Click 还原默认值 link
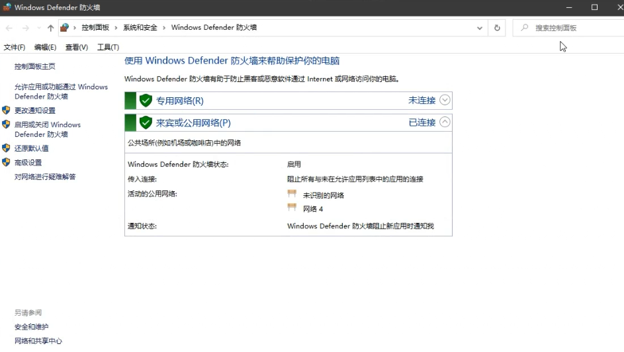 tap(32, 148)
